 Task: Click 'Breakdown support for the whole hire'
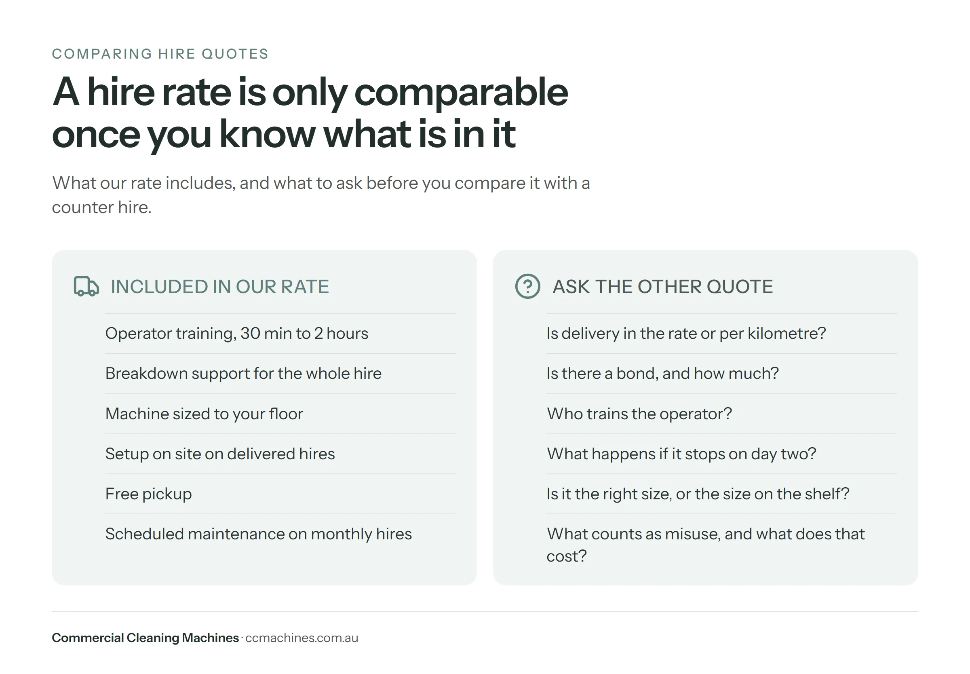coord(243,374)
